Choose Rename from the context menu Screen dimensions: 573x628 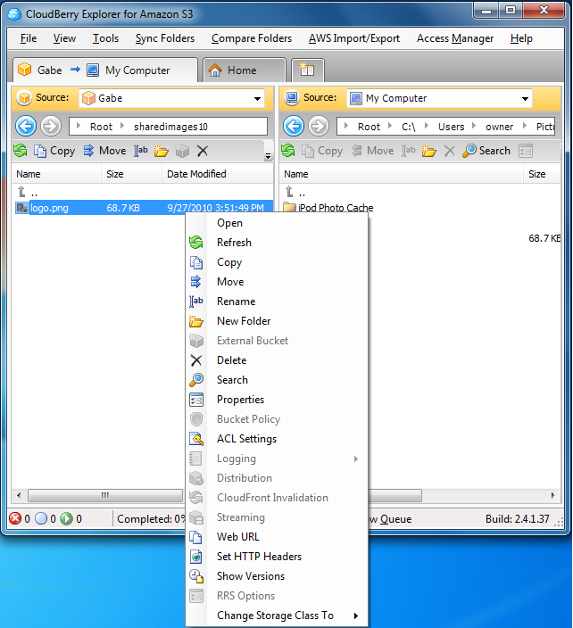coord(277,302)
